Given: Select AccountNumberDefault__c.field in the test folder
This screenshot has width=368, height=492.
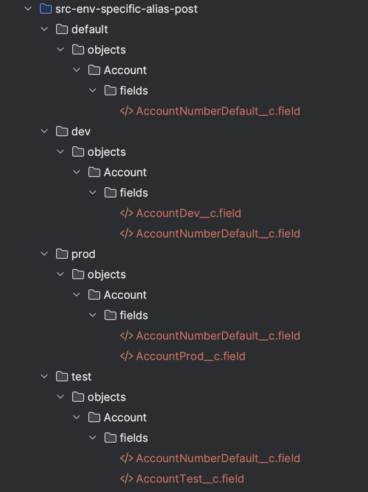Looking at the screenshot, I should (218, 458).
